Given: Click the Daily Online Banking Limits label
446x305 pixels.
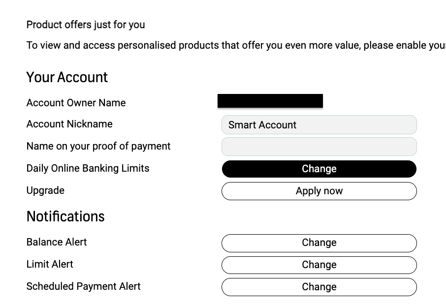Looking at the screenshot, I should 88,168.
